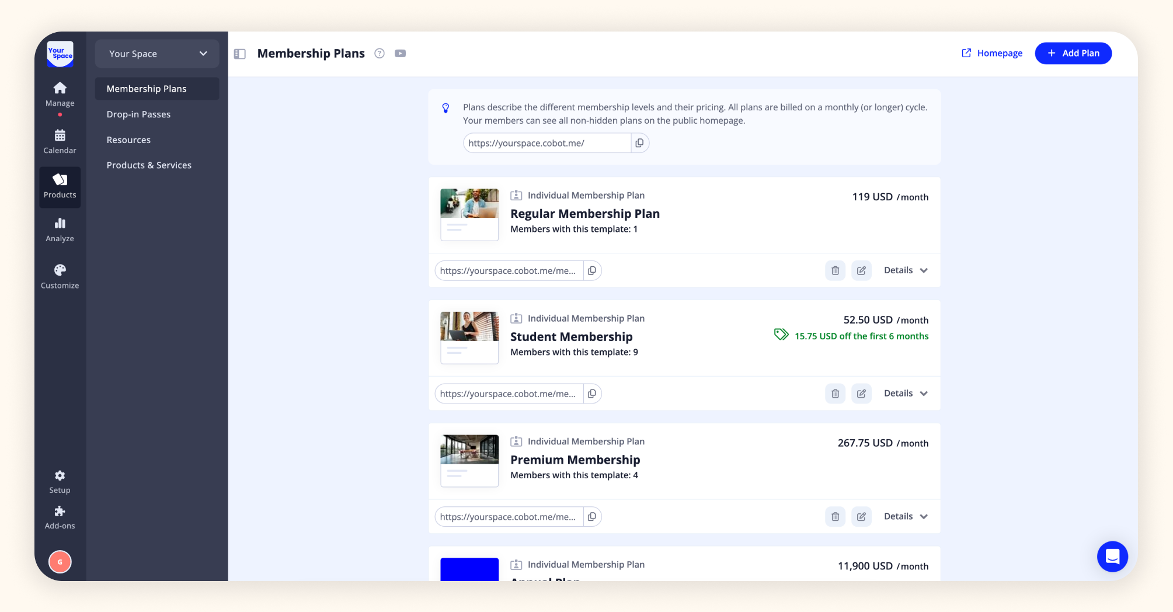The height and width of the screenshot is (612, 1173).
Task: Expand Details for the Regular Membership Plan
Action: pos(905,270)
